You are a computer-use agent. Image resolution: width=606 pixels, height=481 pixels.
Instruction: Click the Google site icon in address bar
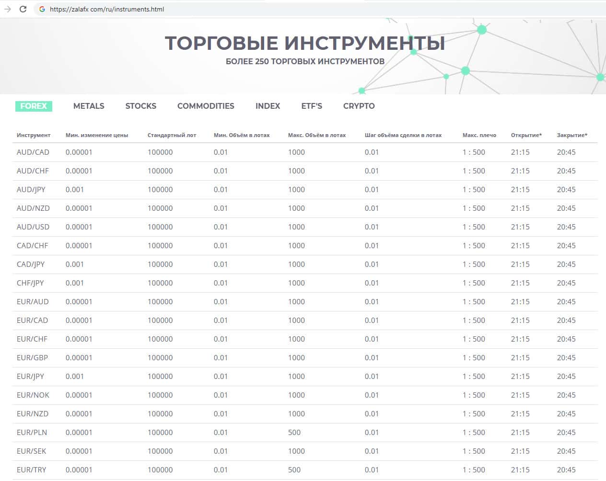point(42,9)
